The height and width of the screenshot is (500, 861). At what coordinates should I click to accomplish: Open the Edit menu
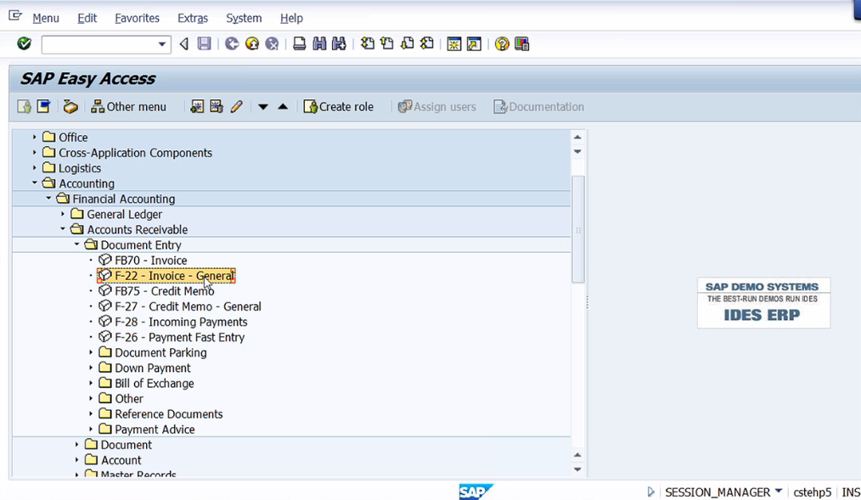pyautogui.click(x=87, y=18)
